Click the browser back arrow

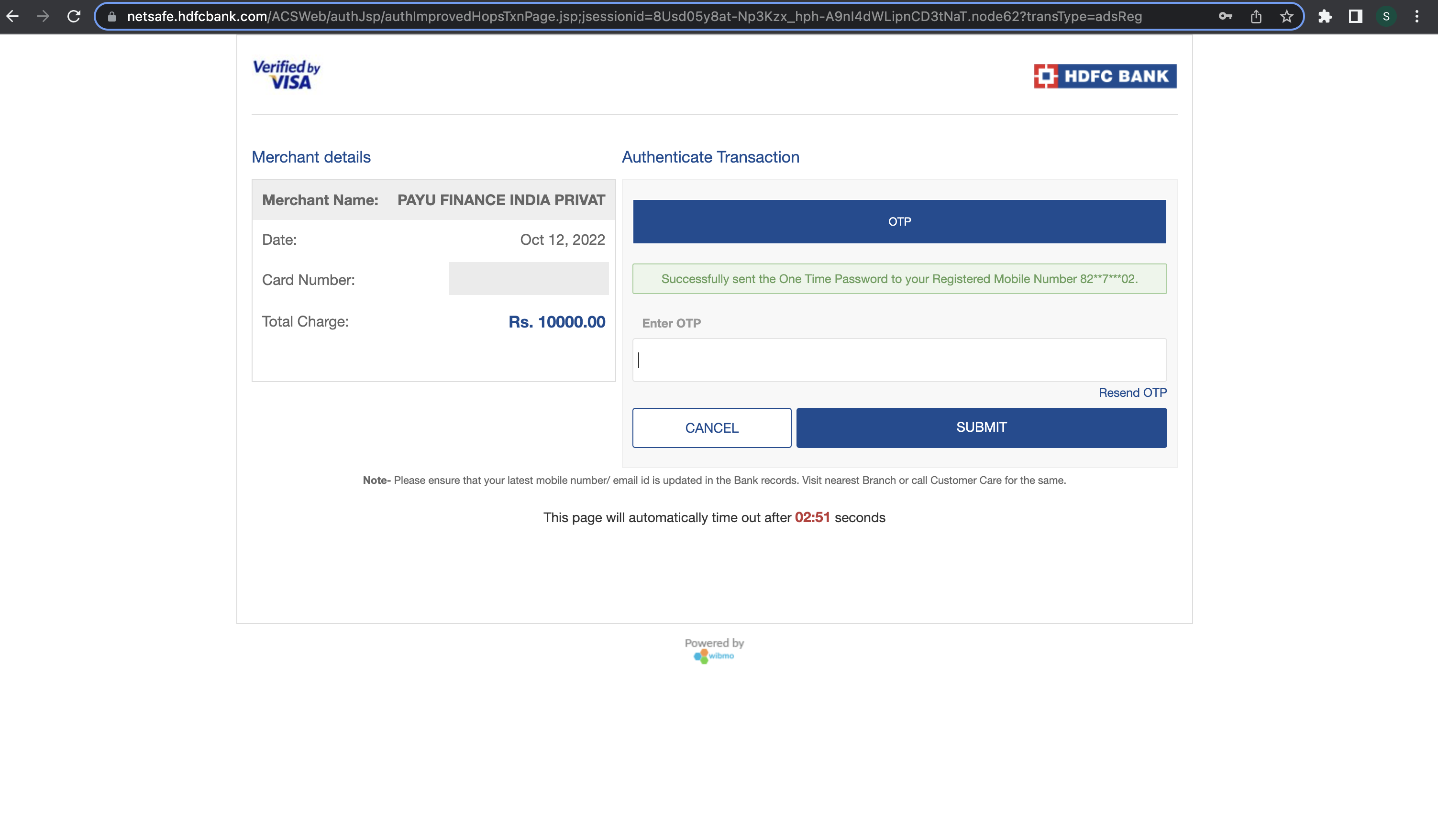click(x=12, y=17)
